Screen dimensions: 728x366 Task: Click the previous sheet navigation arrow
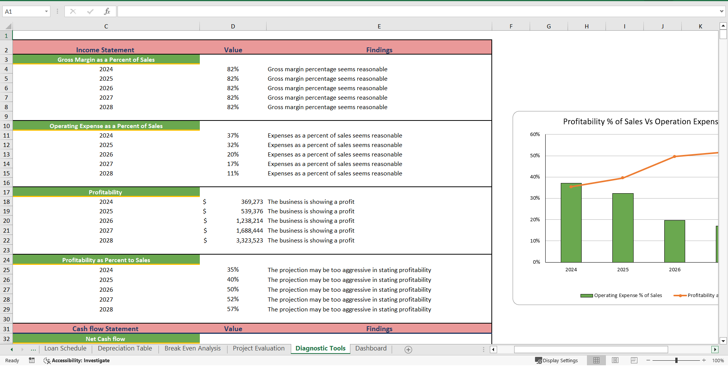click(12, 349)
